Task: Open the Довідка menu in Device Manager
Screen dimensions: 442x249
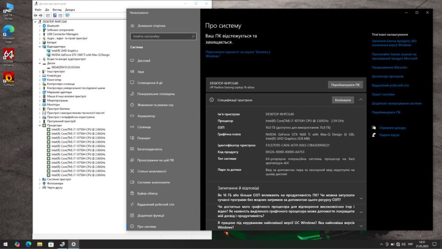Action: 70,10
